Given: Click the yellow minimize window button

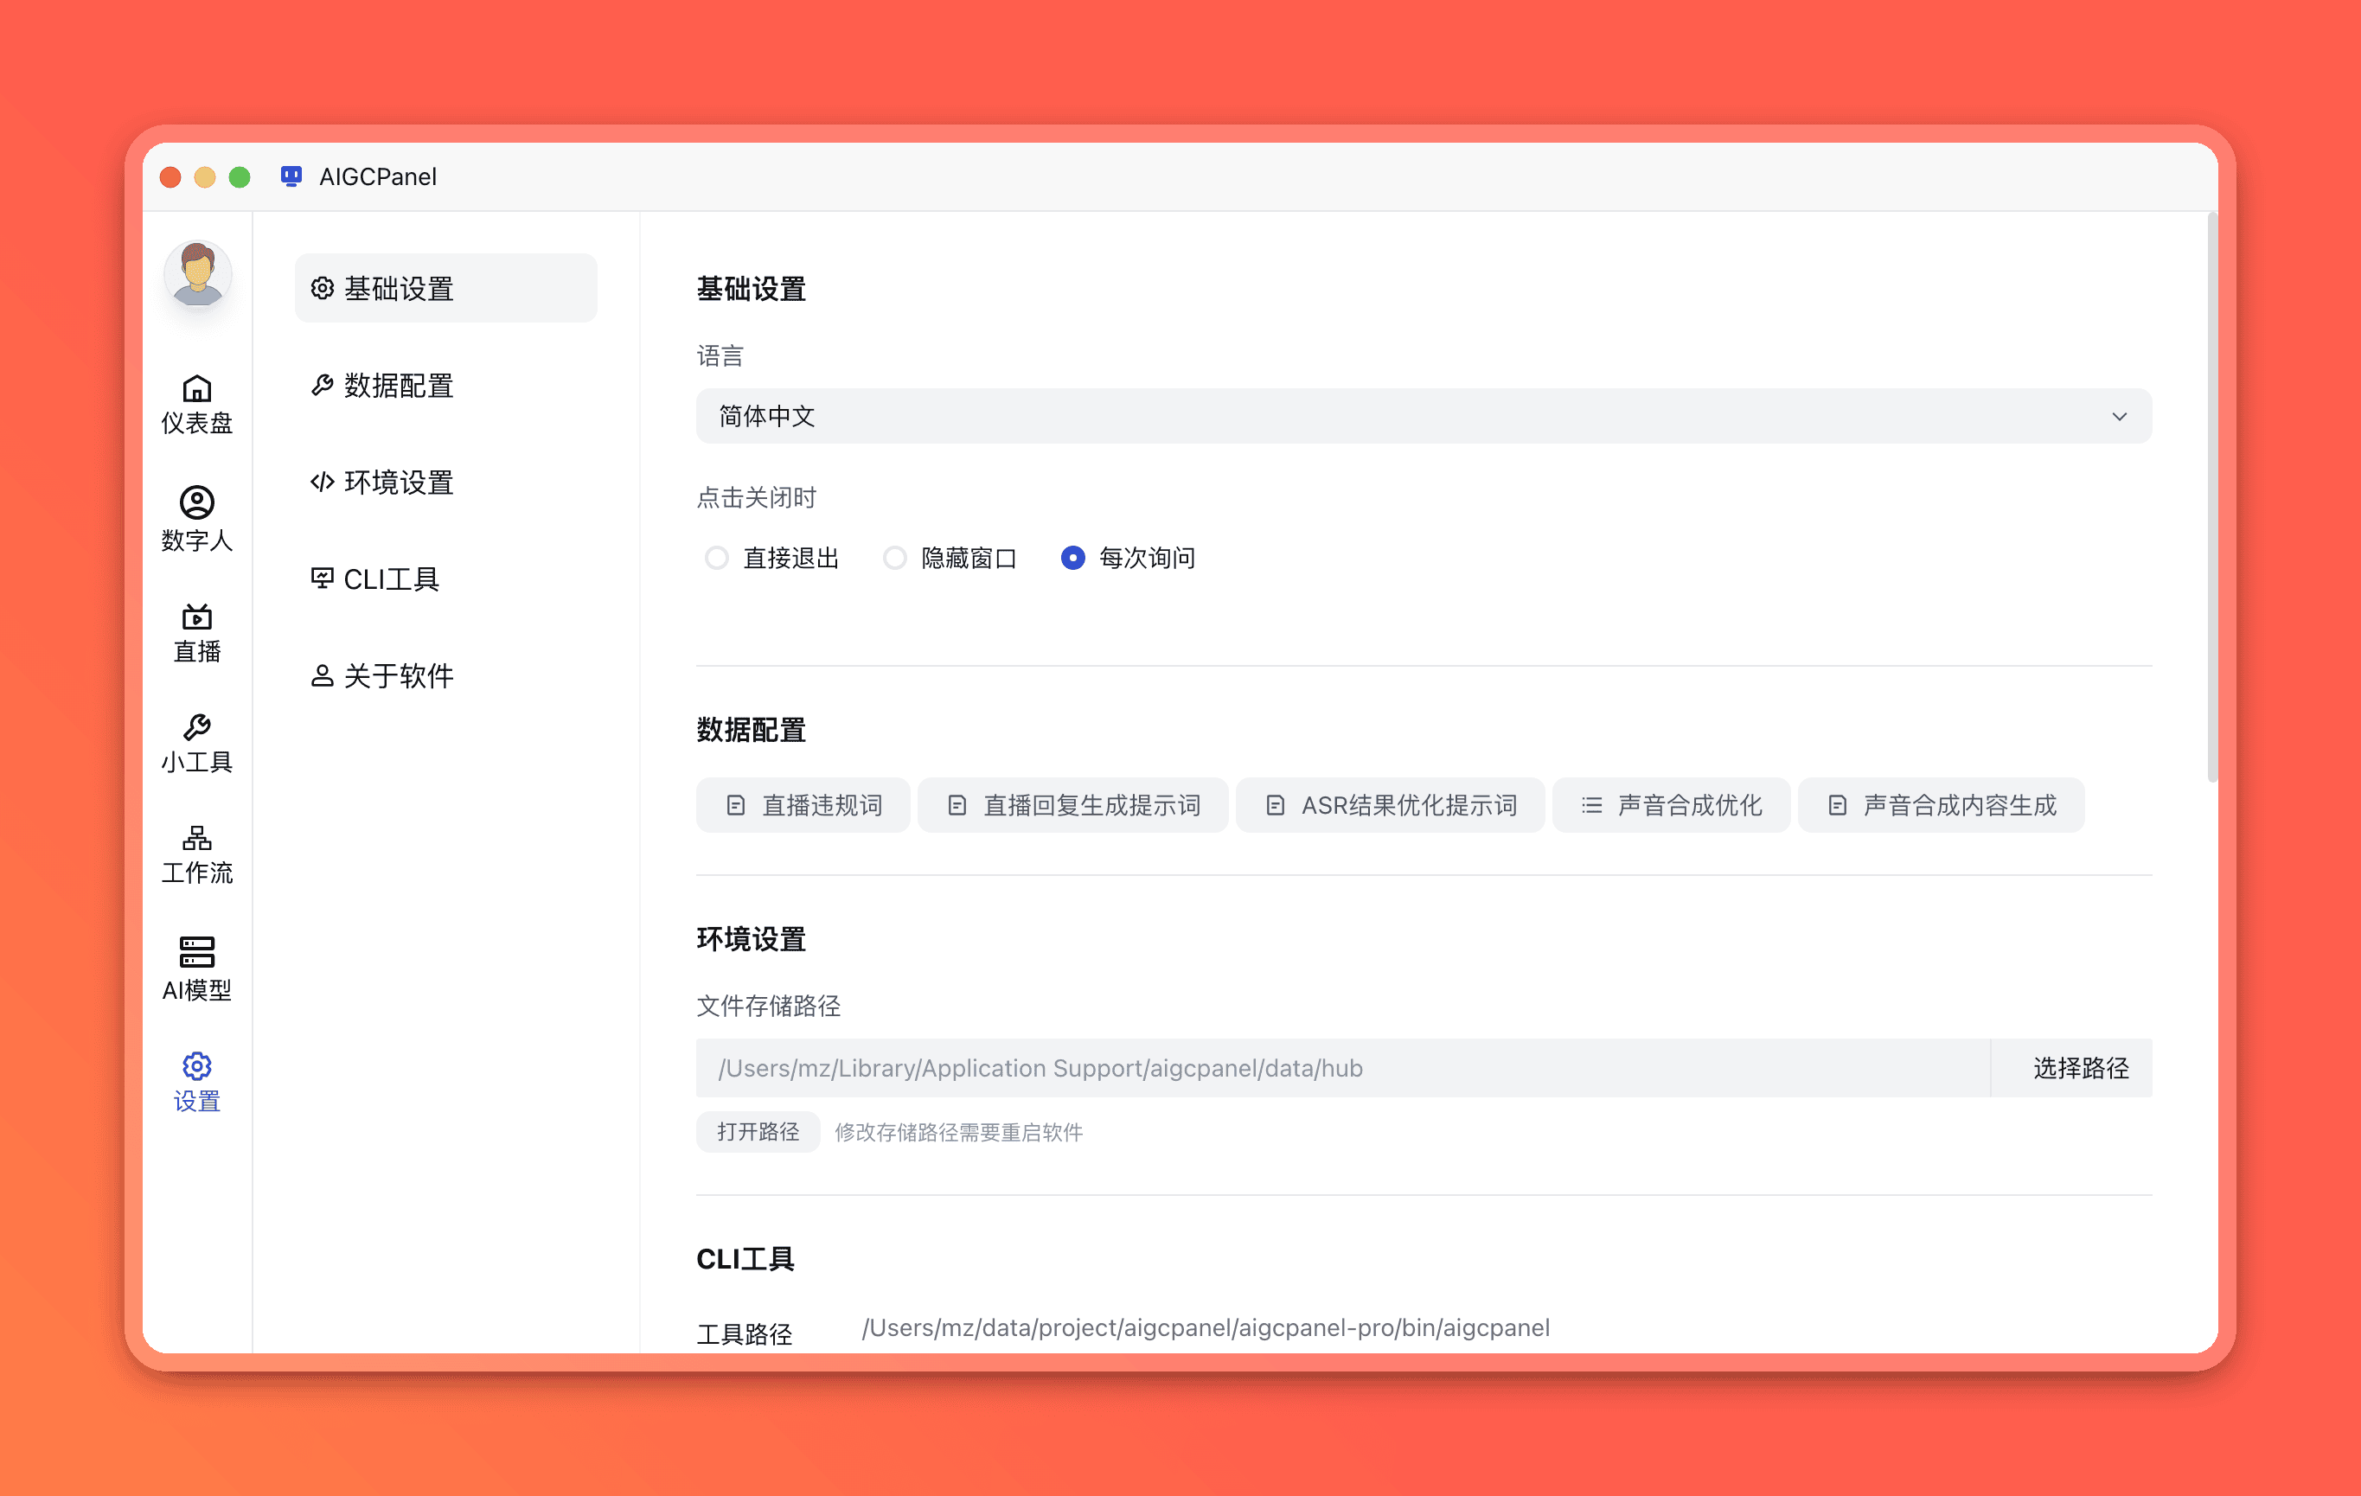Looking at the screenshot, I should point(205,176).
